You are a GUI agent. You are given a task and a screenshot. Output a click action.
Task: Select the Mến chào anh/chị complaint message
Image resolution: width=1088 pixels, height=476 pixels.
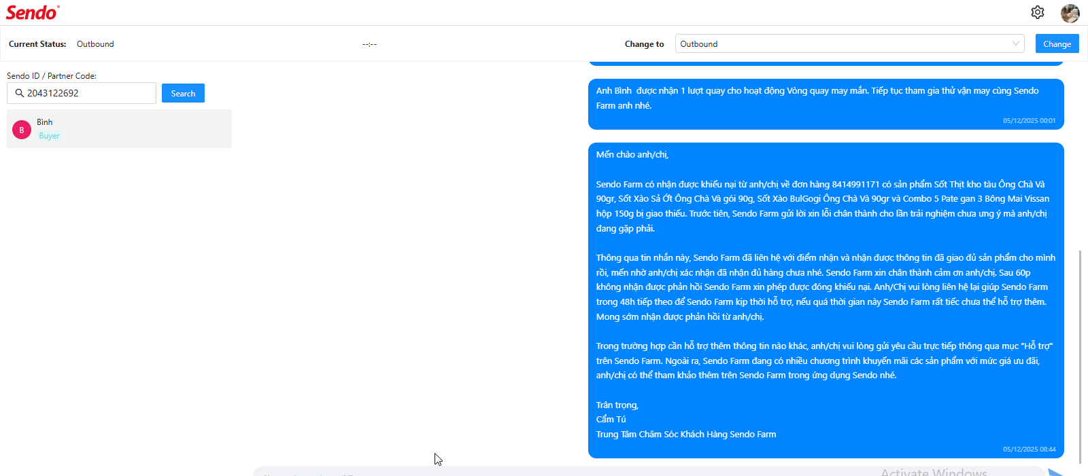pyautogui.click(x=826, y=300)
